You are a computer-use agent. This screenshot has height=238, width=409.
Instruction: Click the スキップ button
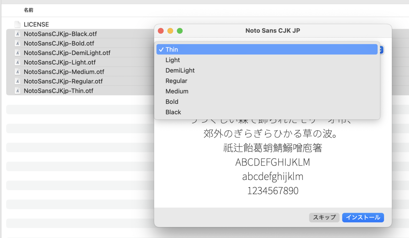click(x=324, y=218)
